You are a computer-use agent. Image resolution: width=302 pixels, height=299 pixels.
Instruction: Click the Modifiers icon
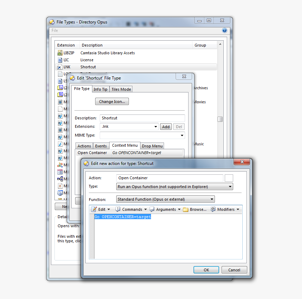tap(213, 209)
